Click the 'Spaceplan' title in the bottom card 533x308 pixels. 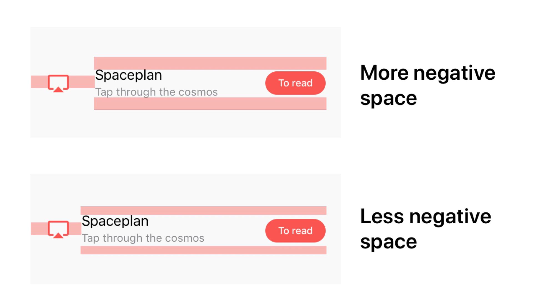click(115, 221)
